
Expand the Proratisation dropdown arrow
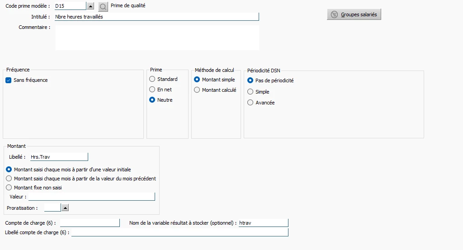point(65,208)
